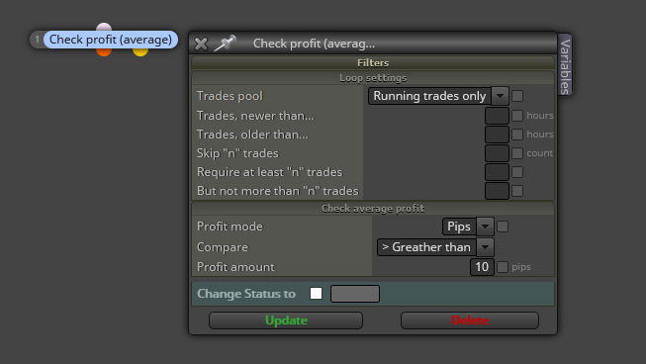Viewport: 646px width, 364px height.
Task: Click the Loop settings section header
Action: (373, 78)
